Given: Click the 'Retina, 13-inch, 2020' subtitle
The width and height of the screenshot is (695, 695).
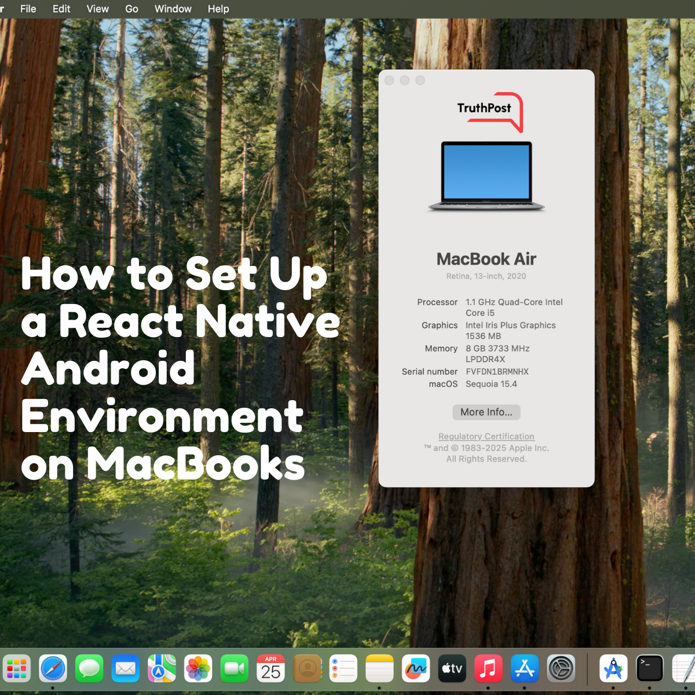Looking at the screenshot, I should [x=487, y=276].
